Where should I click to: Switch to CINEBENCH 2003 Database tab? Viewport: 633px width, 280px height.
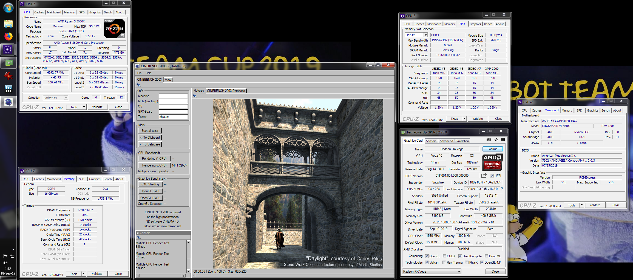tap(226, 91)
